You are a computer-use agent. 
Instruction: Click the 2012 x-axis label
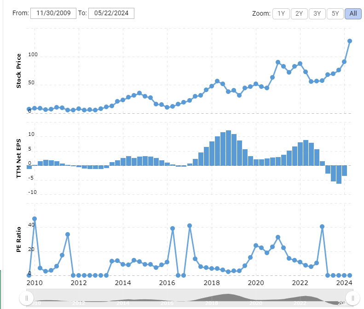click(x=79, y=283)
